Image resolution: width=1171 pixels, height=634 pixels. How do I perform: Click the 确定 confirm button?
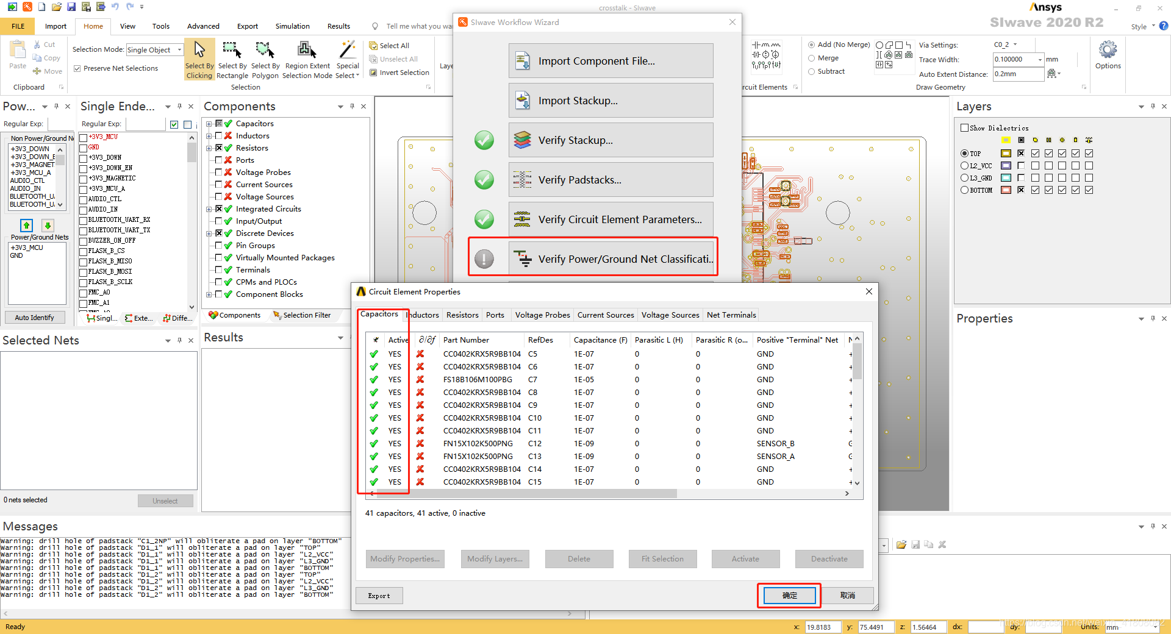[x=789, y=595]
